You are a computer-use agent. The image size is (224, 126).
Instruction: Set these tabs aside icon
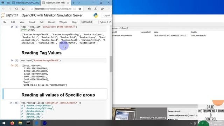point(8,3)
